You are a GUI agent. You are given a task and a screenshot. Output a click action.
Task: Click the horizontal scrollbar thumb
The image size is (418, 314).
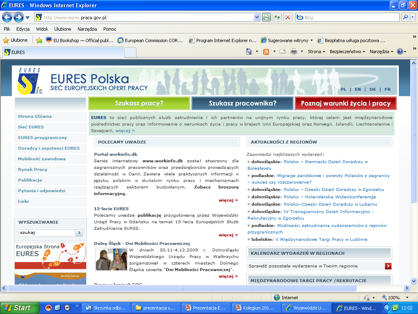click(x=182, y=288)
